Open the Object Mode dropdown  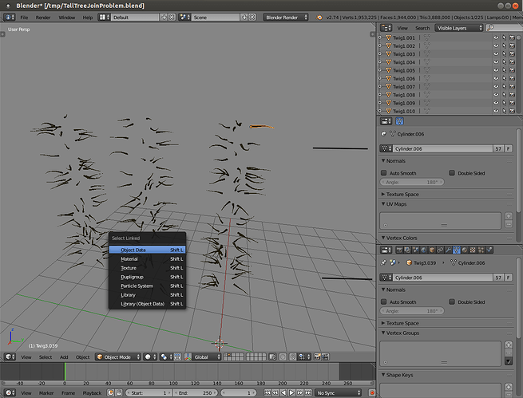[118, 357]
